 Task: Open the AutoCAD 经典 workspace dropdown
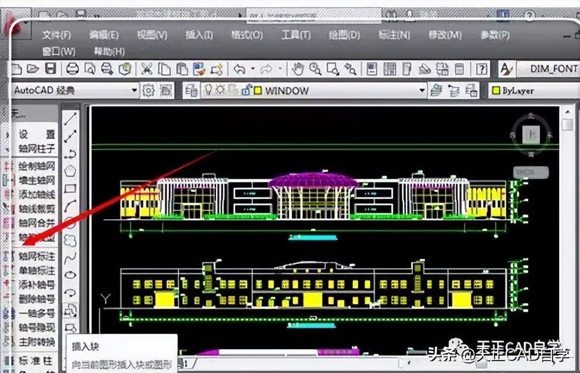coord(134,90)
